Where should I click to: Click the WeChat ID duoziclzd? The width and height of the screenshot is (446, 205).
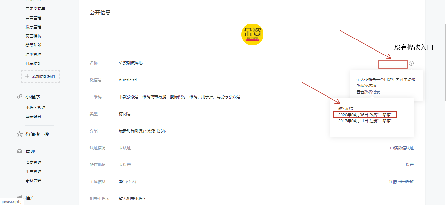pos(128,80)
